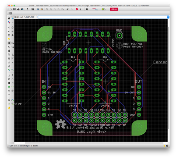Viewport: 177px width, 158px height.
Task: Select the Circle tool
Action: [x=9, y=79]
